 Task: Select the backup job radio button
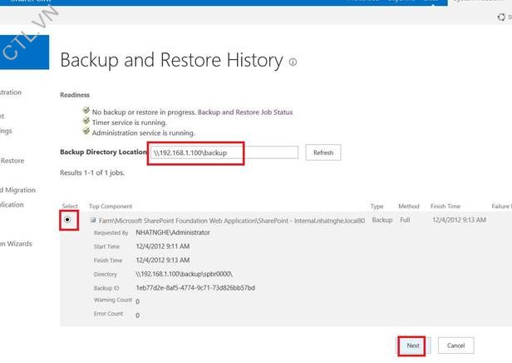(x=67, y=220)
